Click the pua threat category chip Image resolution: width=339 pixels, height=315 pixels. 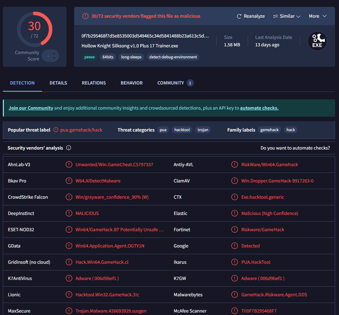tap(163, 130)
